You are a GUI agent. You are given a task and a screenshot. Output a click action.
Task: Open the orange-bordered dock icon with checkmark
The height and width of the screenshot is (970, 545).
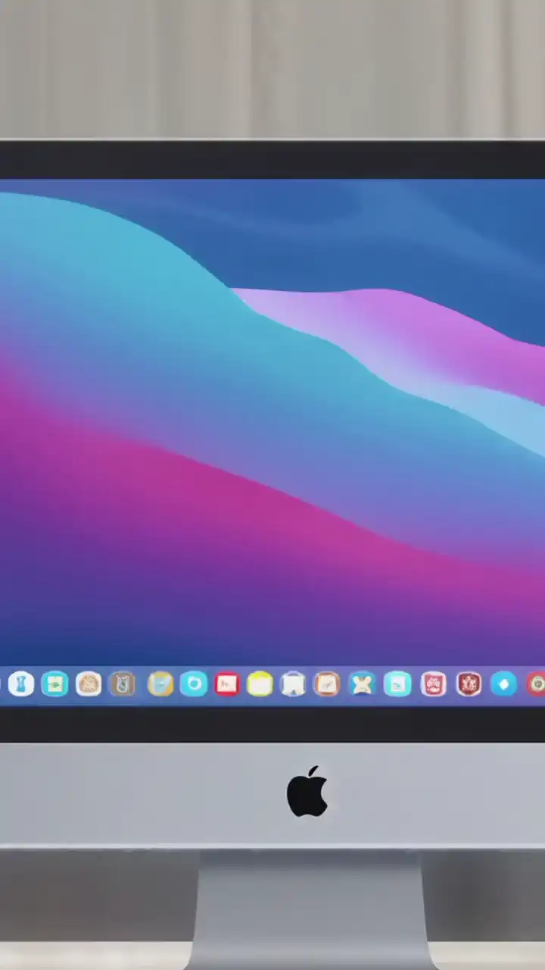(x=327, y=684)
